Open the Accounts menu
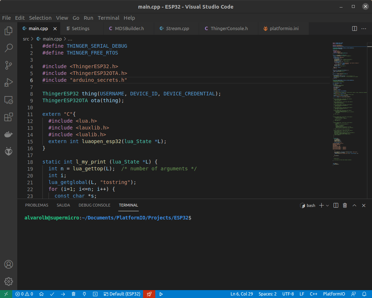The image size is (372, 298). [x=9, y=264]
